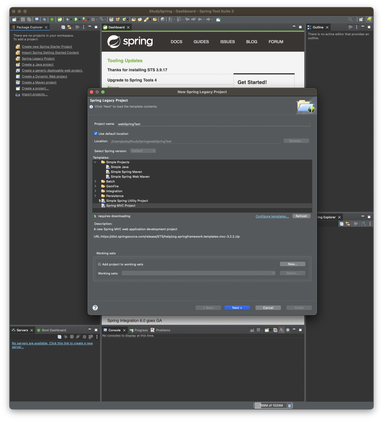
Task: Click the Skip All Breakpoints toolbar icon
Action: 44,20
